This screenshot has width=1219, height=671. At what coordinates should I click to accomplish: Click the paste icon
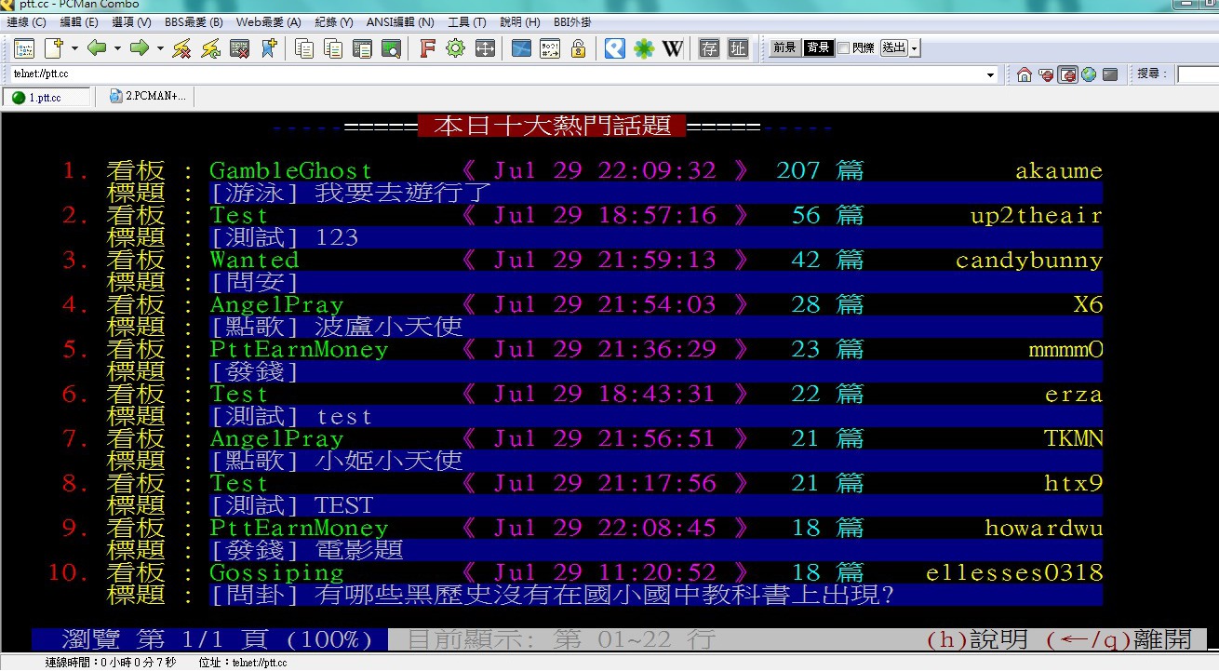(x=333, y=48)
